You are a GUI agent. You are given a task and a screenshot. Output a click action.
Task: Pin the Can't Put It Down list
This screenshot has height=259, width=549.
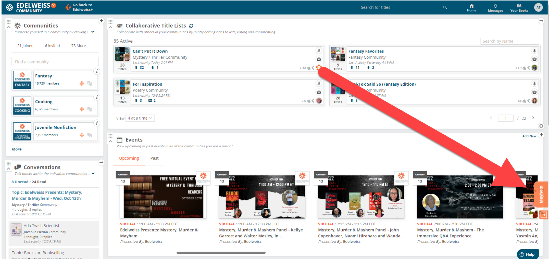pos(319,50)
